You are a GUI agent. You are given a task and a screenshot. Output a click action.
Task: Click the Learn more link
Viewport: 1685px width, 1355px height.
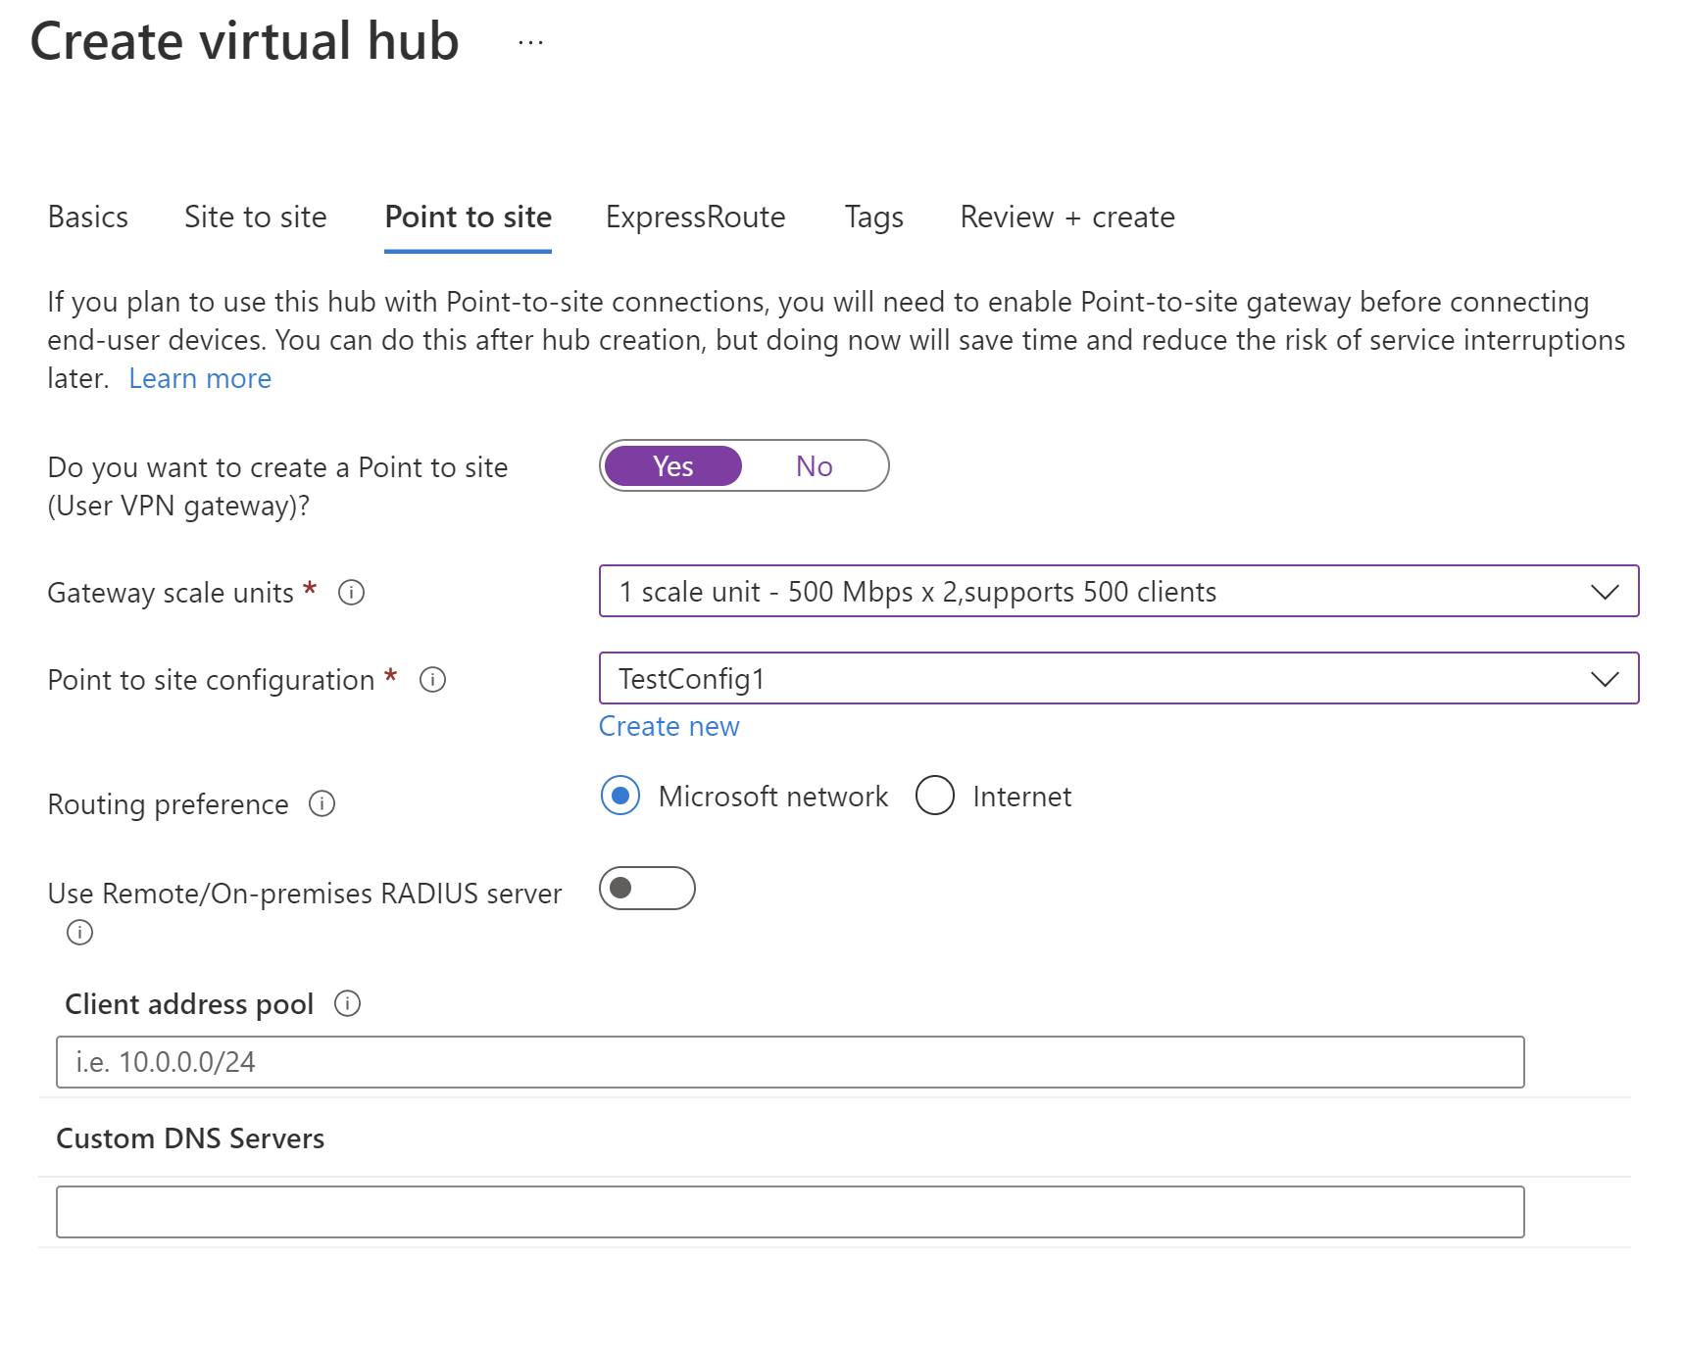point(200,378)
